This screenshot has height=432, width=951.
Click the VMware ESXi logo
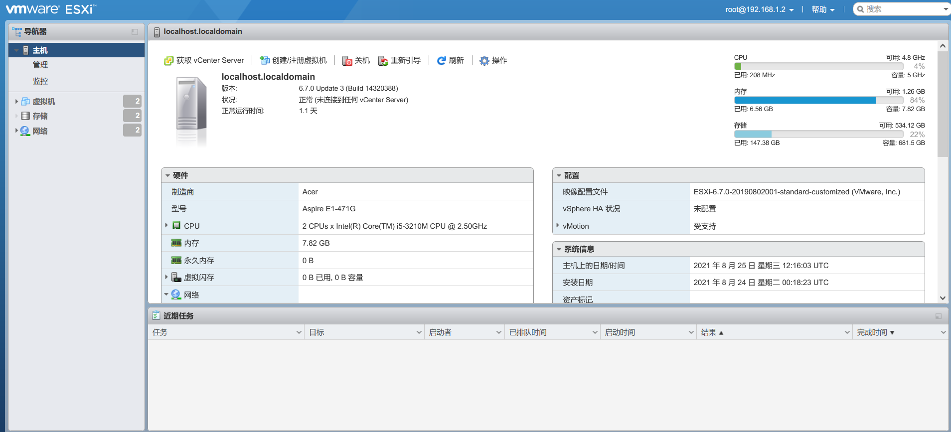coord(51,9)
